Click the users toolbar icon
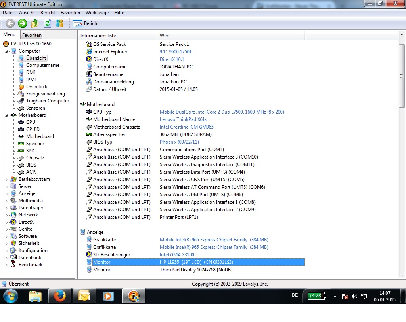The width and height of the screenshot is (406, 322). coord(60,23)
